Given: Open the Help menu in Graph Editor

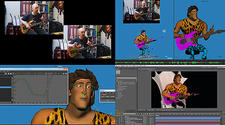Looking at the screenshot, I should [x=7, y=71].
